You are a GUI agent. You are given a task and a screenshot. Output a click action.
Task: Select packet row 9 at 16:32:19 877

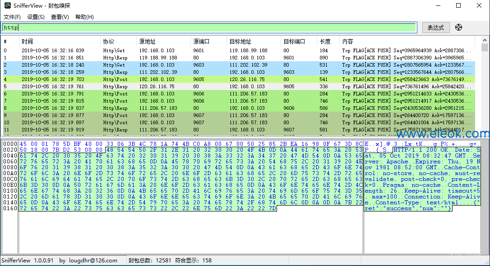pyautogui.click(x=238, y=115)
